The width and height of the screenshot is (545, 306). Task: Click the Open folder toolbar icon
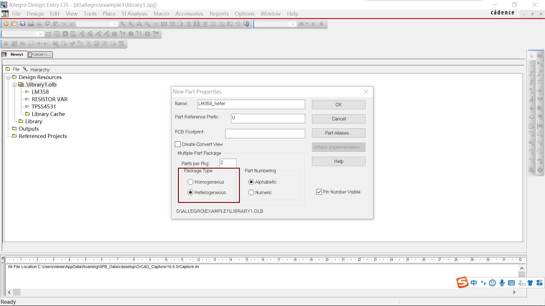click(x=14, y=24)
